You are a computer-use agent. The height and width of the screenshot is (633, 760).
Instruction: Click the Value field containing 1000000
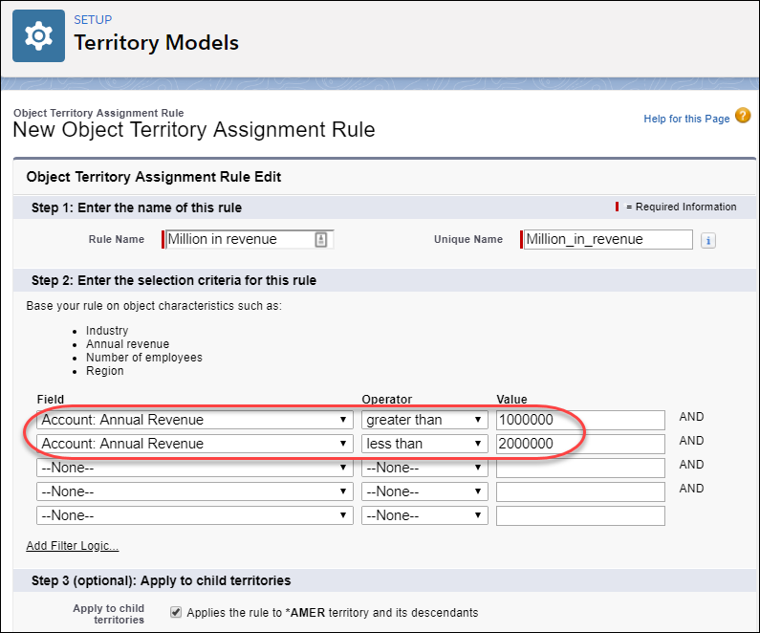pos(580,420)
